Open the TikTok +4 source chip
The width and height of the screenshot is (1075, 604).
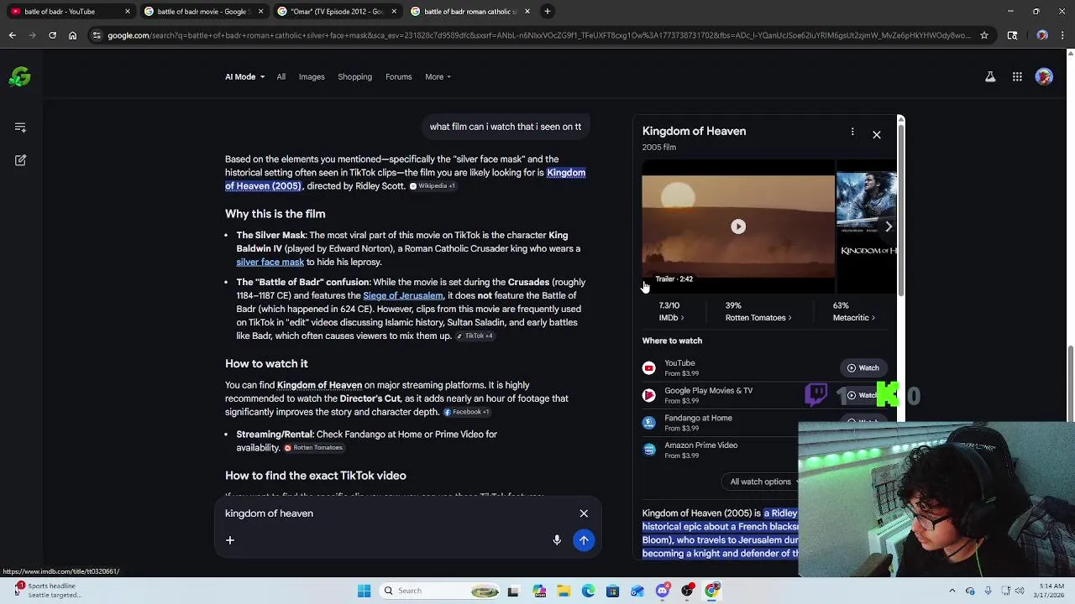(475, 336)
